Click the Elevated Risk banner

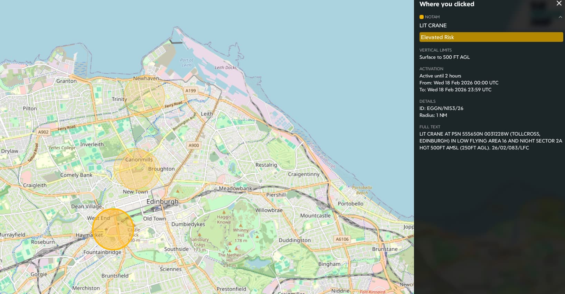(x=491, y=37)
